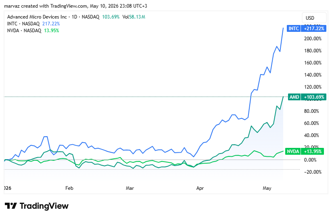The width and height of the screenshot is (332, 218).
Task: Click the 80.00% price axis label
Action: pyautogui.click(x=311, y=111)
